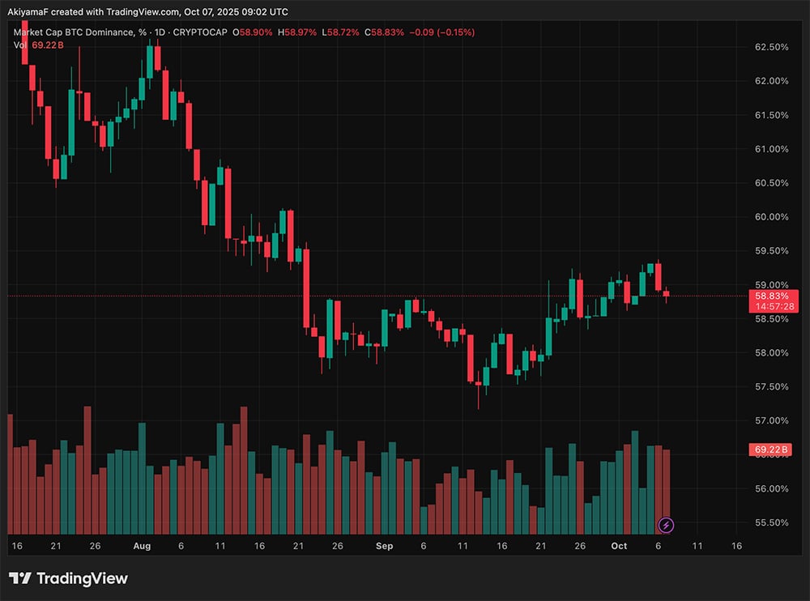This screenshot has height=601, width=810.
Task: Select the Aug marker on time axis
Action: coord(141,546)
